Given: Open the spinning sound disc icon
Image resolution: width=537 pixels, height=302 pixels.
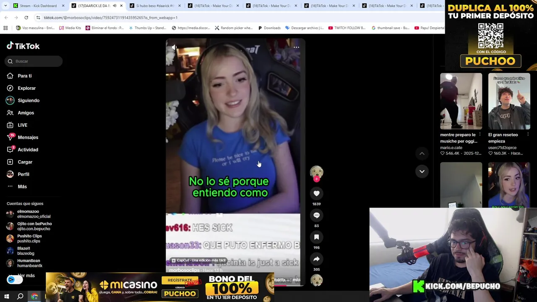Looking at the screenshot, I should pos(316,280).
